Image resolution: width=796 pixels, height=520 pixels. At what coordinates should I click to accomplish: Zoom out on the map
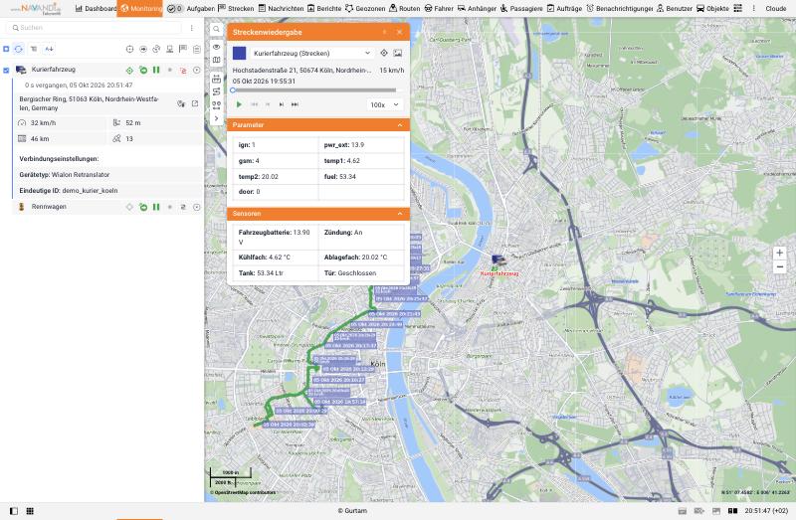(x=779, y=266)
